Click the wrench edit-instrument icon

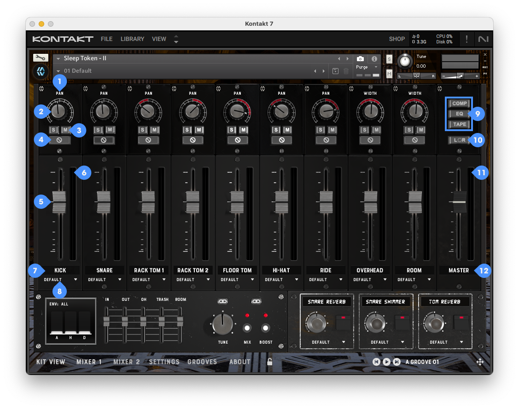(40, 58)
